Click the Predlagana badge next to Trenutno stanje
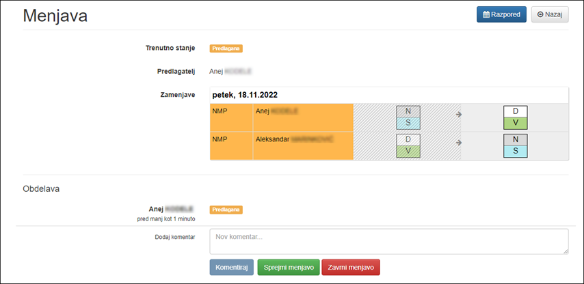The height and width of the screenshot is (284, 584). pyautogui.click(x=226, y=48)
